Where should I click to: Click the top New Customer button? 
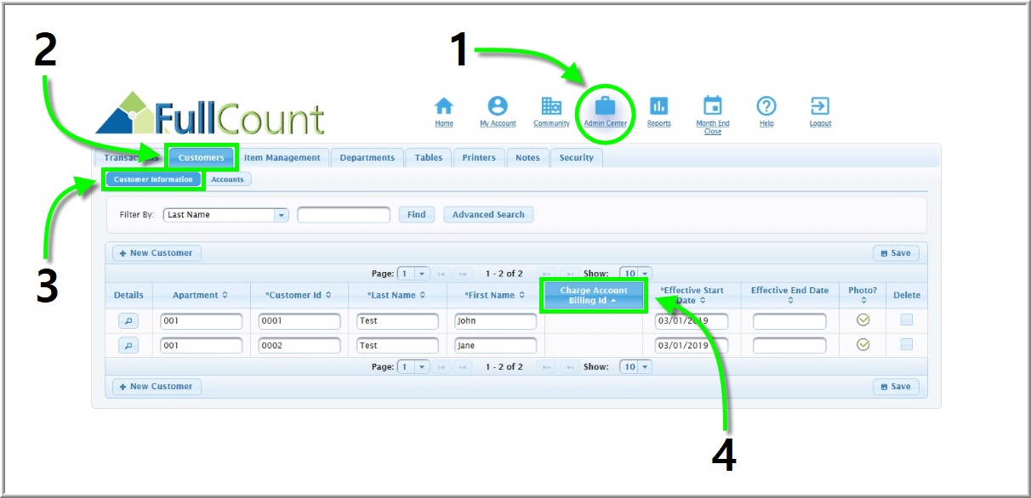coord(157,253)
